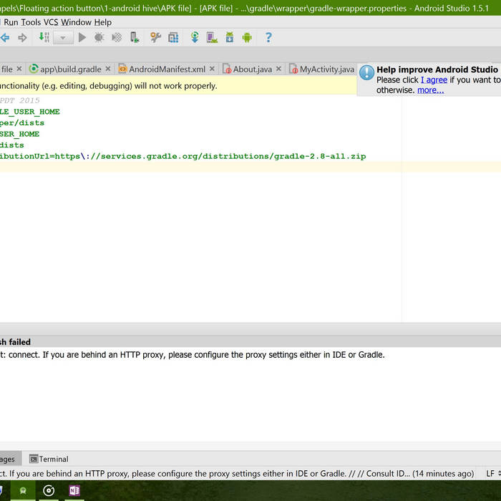This screenshot has width=501, height=501.
Task: Open the VCS menu
Action: (51, 22)
